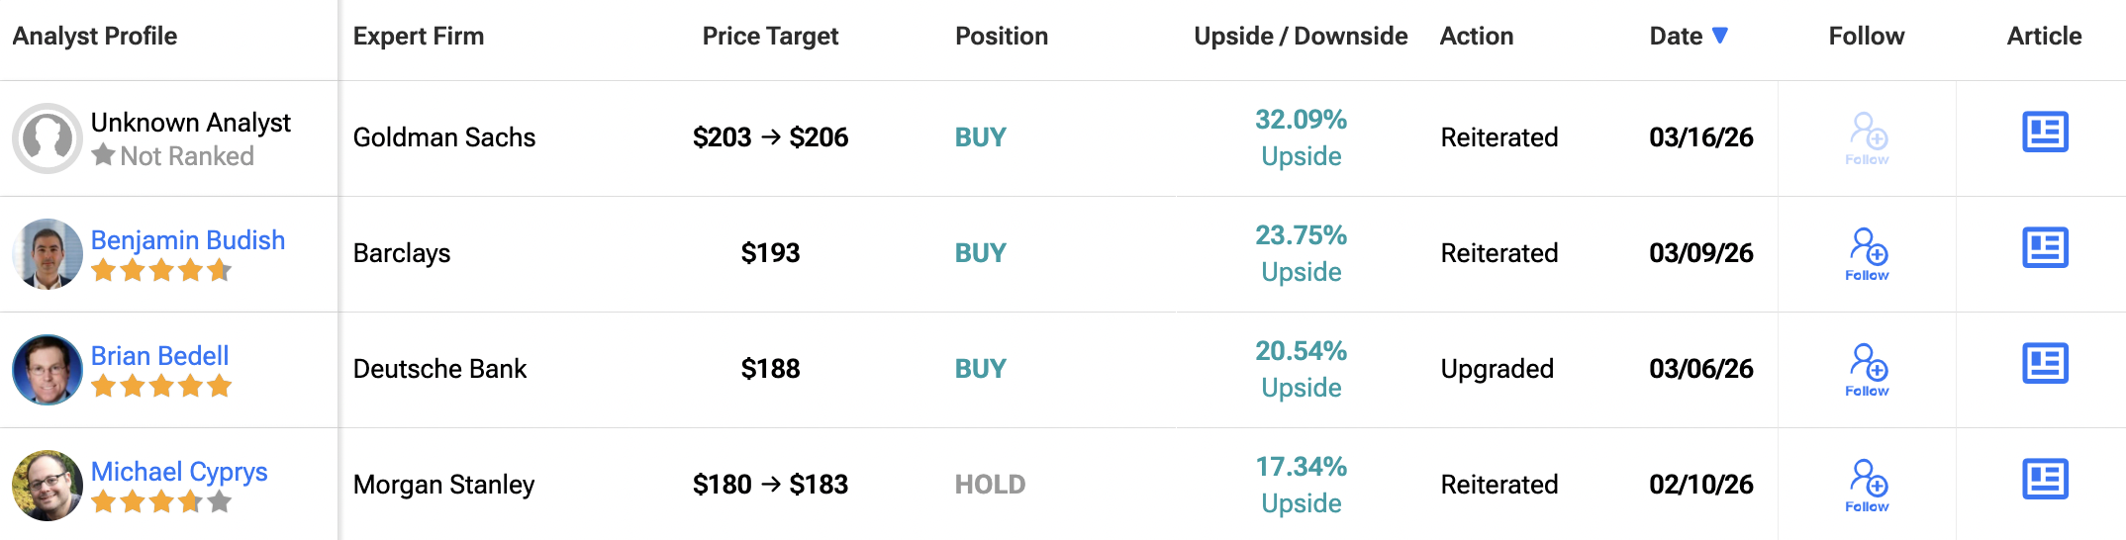Click Benjamin Budish's profile photo

pos(48,254)
